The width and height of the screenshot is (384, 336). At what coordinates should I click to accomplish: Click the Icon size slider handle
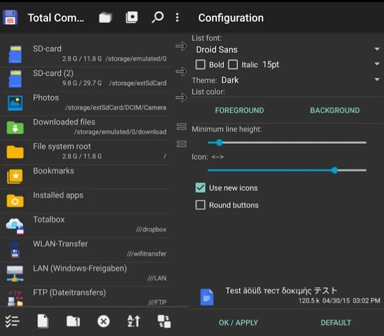(x=335, y=170)
